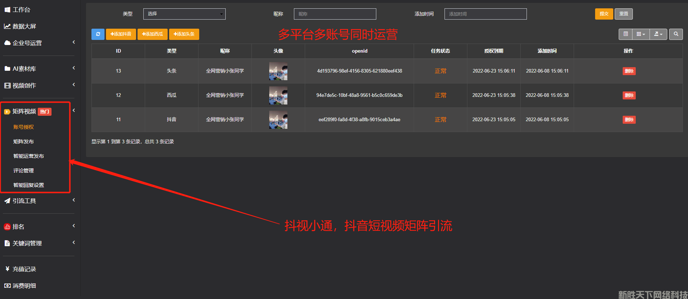Open the 类型 select dropdown
The height and width of the screenshot is (299, 688).
[x=184, y=14]
